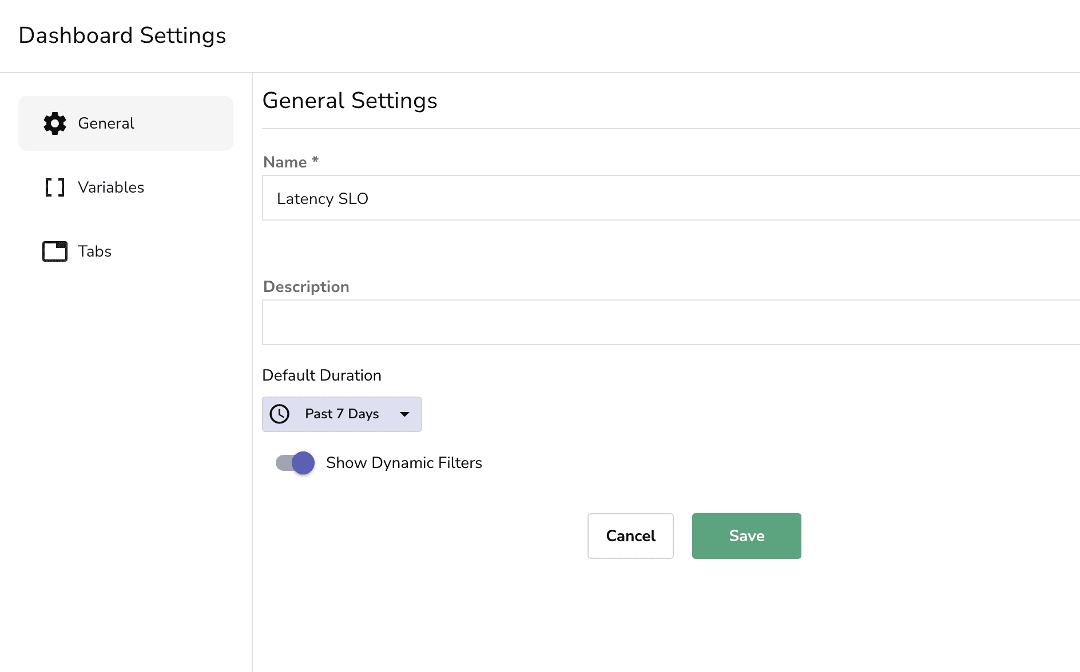This screenshot has width=1080, height=672.
Task: Disable the Show Dynamic Filters toggle
Action: pos(294,463)
